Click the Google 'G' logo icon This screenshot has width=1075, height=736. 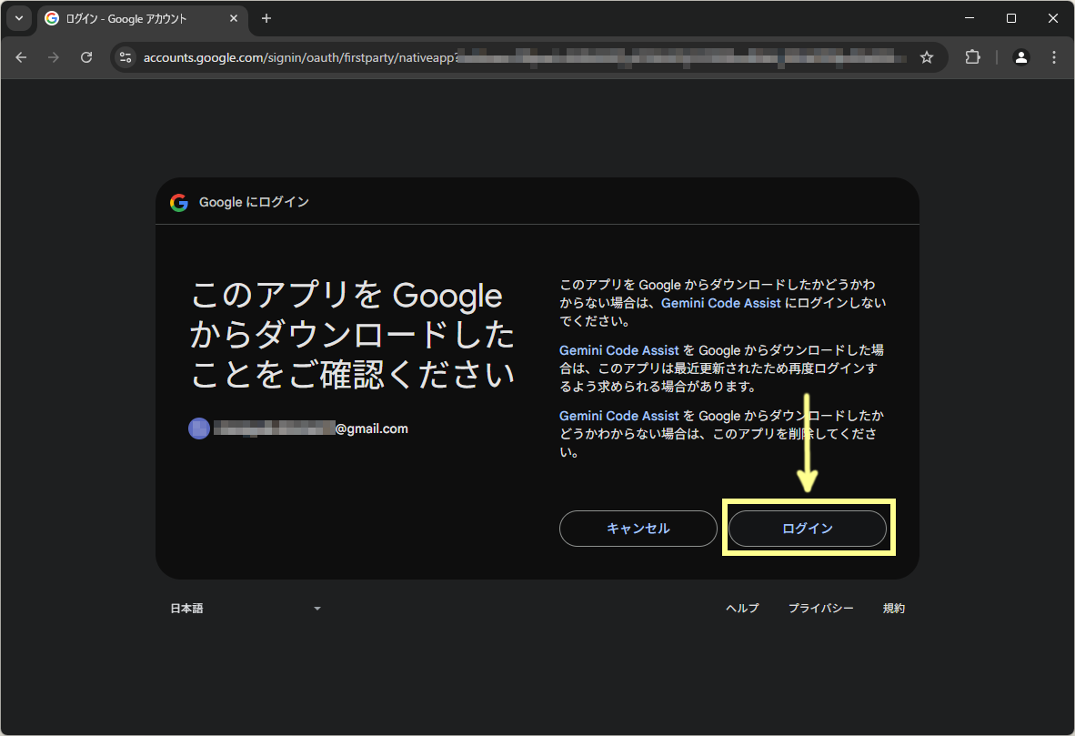tap(178, 202)
